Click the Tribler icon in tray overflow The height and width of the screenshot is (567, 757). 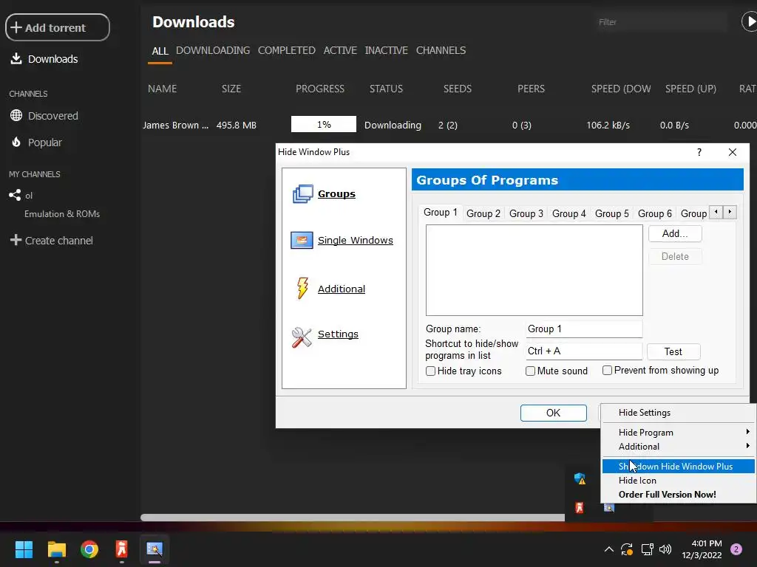tap(580, 507)
